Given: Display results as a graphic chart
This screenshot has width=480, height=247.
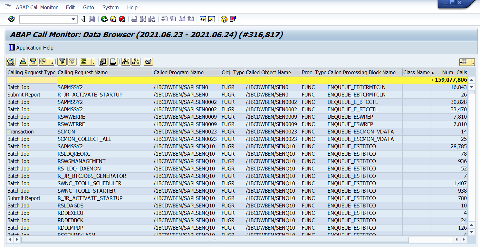Looking at the screenshot, I should 148,61.
